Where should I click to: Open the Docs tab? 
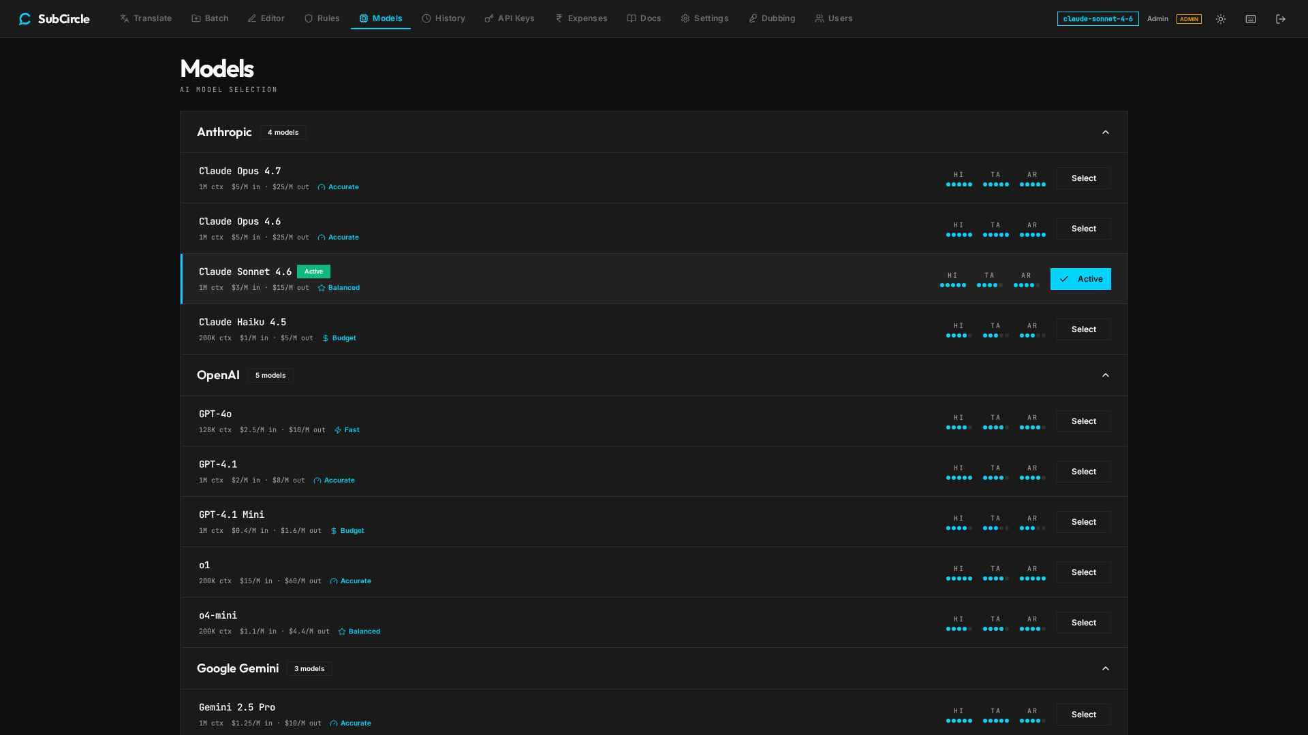(644, 18)
